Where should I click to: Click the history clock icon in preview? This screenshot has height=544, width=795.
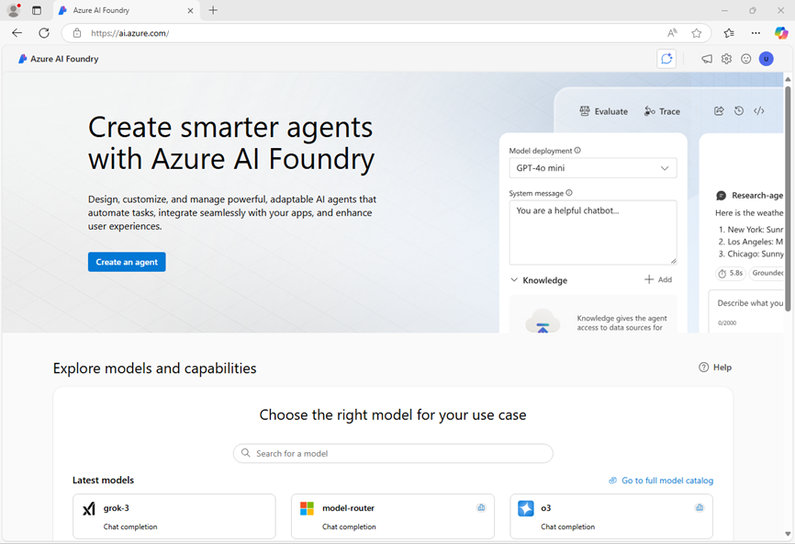[739, 110]
